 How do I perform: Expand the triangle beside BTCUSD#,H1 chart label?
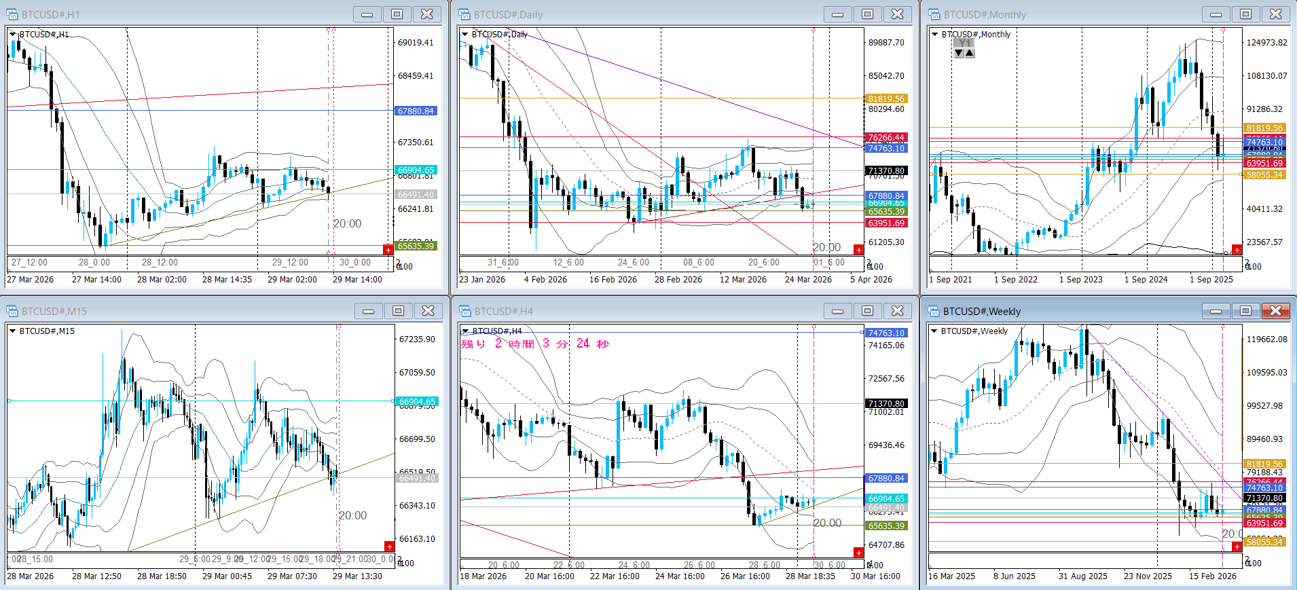[x=13, y=34]
